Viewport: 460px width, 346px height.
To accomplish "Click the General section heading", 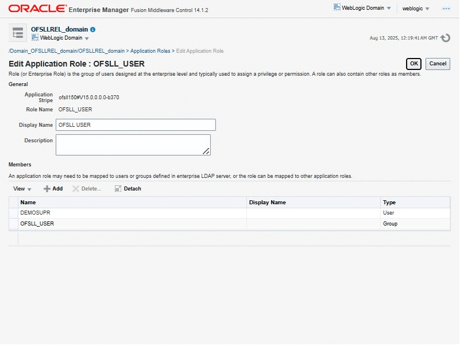I will [18, 84].
